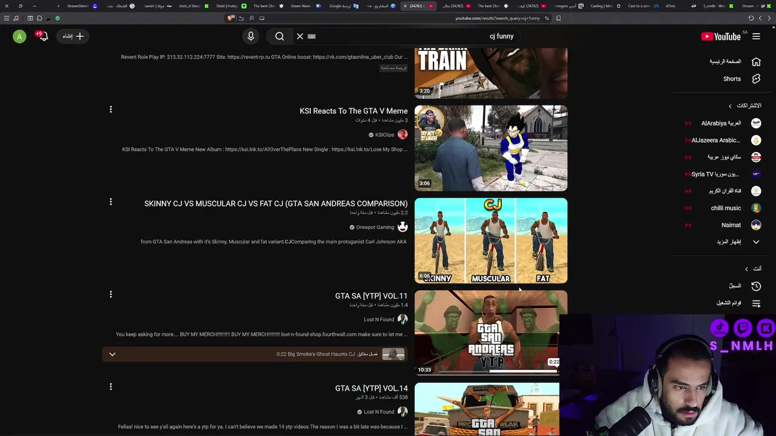Open the Syria TV subscription channel
Viewport: 776px width, 436px height.
[x=721, y=174]
